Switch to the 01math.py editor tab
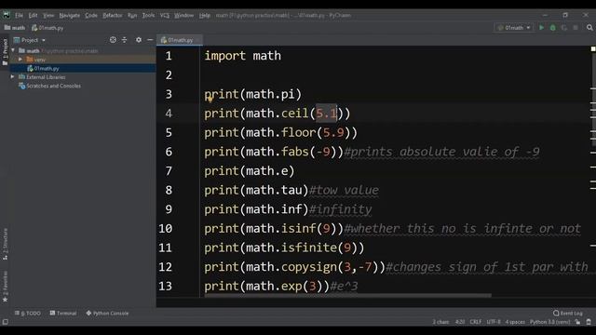The height and width of the screenshot is (335, 596). tap(180, 40)
